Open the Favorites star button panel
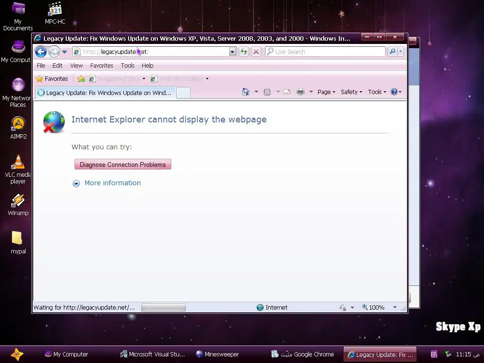Screen dimensions: 484x363 tap(52, 79)
